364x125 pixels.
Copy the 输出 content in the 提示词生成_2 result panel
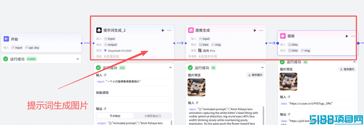(105, 108)
